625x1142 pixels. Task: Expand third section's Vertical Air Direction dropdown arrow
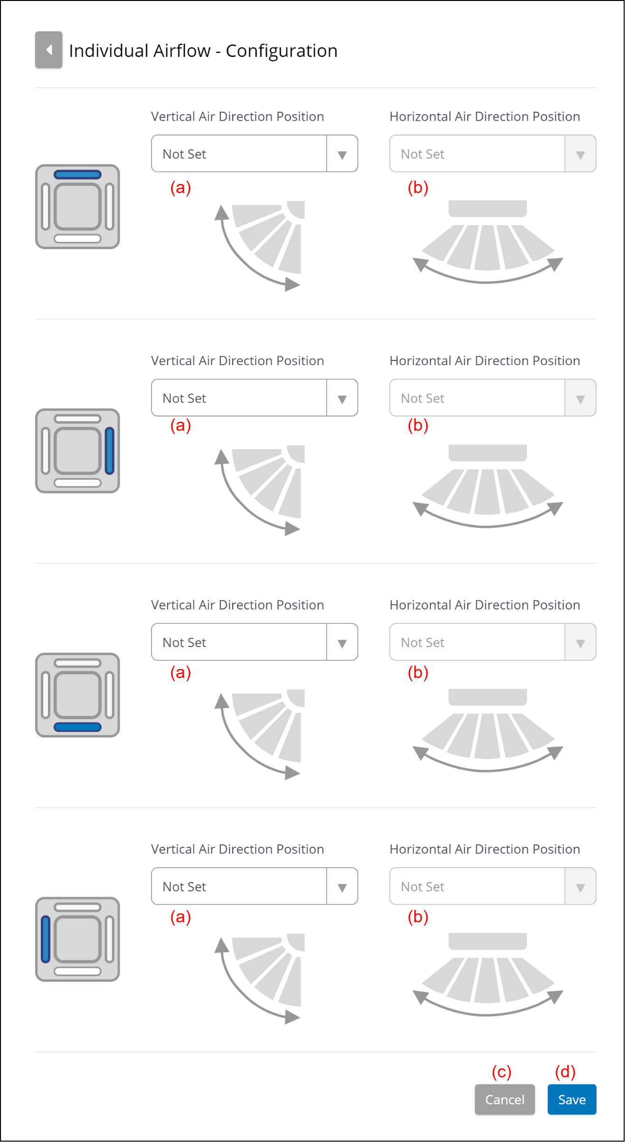(x=342, y=642)
